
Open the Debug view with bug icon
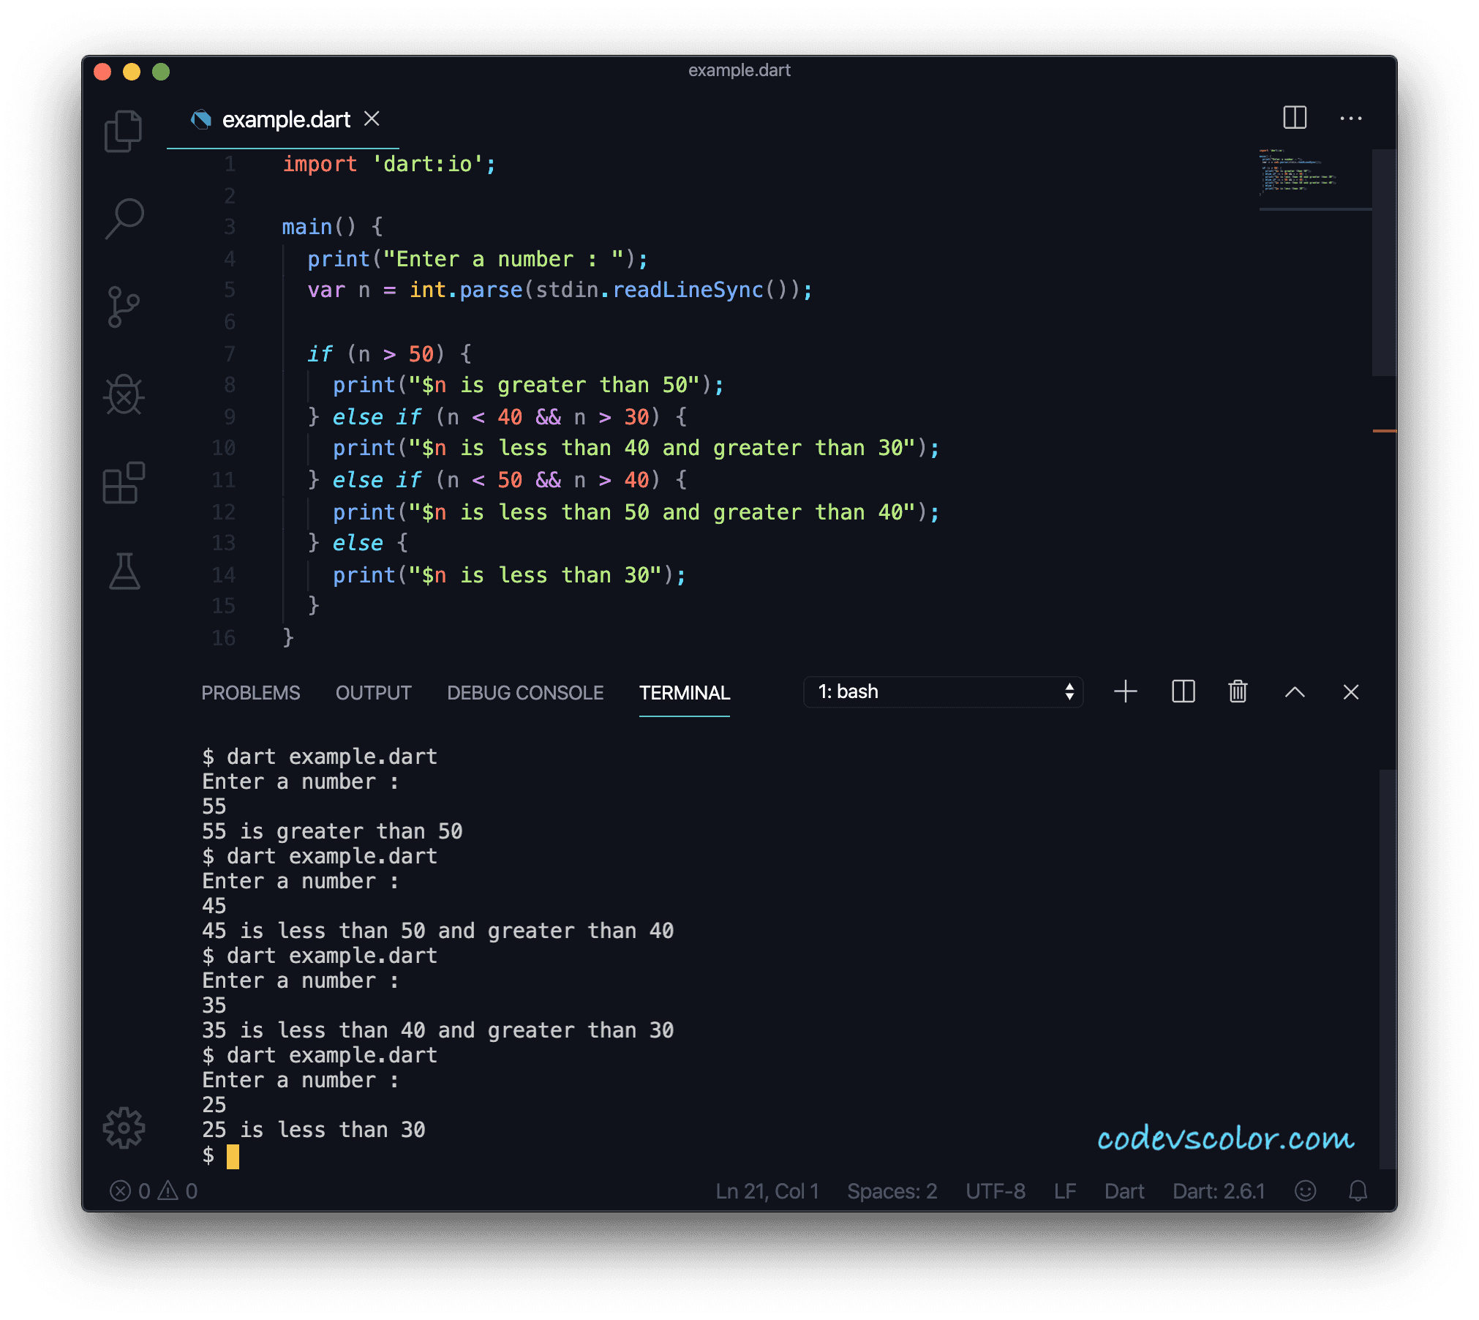coord(124,395)
